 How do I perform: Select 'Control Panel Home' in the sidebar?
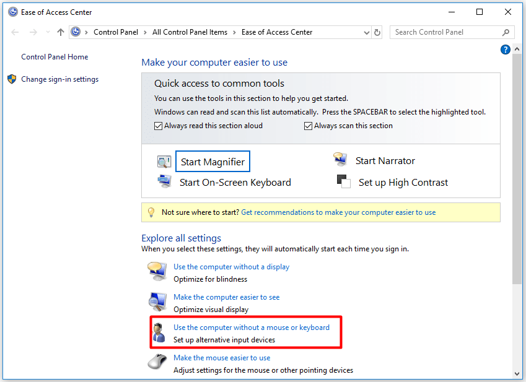55,56
